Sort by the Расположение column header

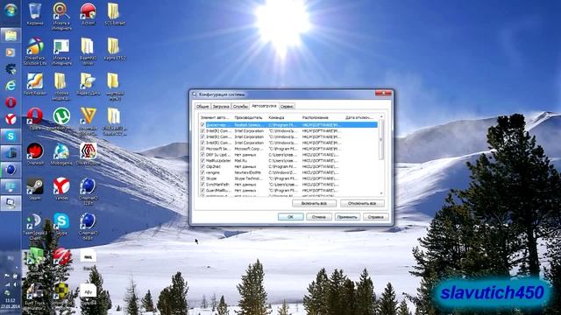pos(322,117)
